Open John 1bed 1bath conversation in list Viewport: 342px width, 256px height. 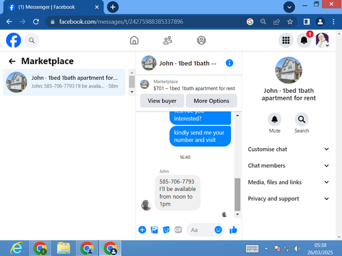coord(64,82)
